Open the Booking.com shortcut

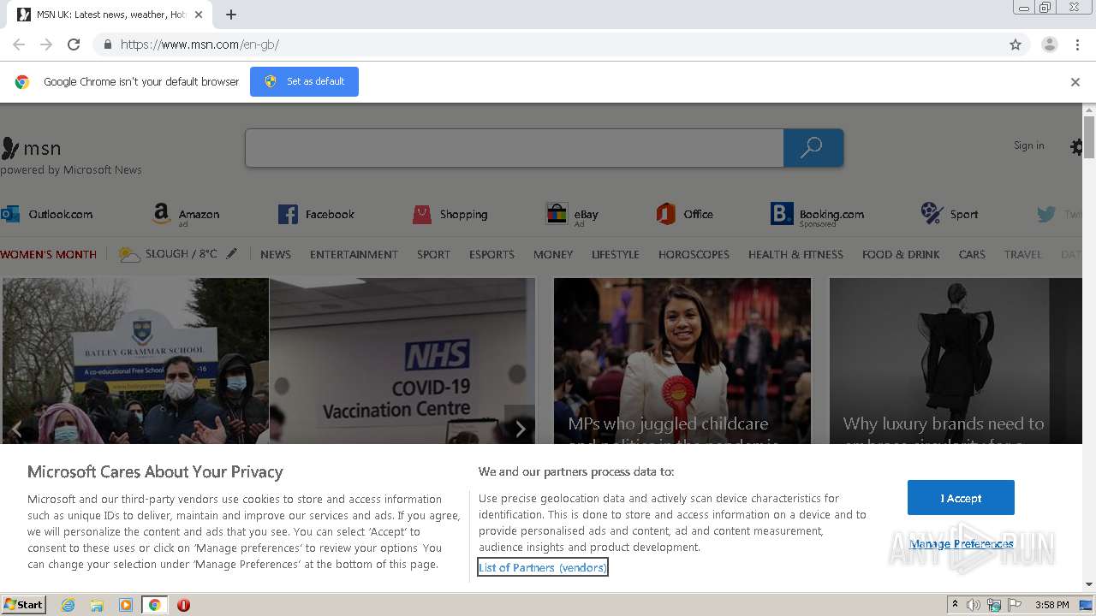[818, 214]
